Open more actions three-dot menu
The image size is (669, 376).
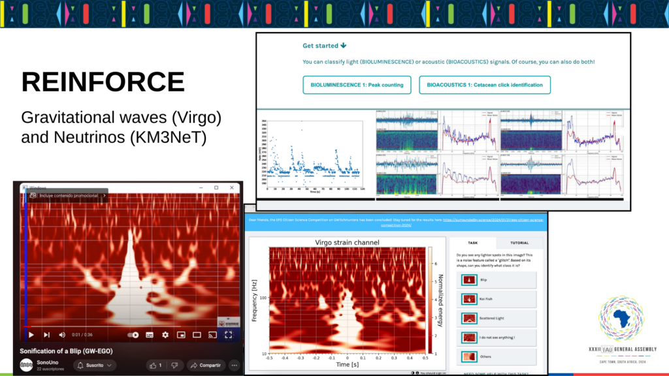(235, 366)
